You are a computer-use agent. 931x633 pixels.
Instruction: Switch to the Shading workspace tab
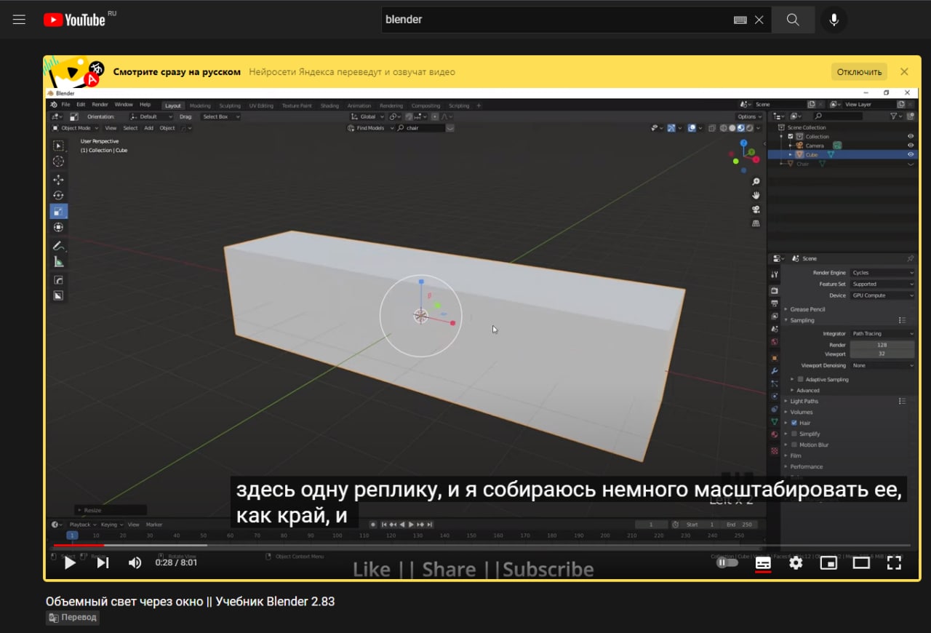click(329, 105)
